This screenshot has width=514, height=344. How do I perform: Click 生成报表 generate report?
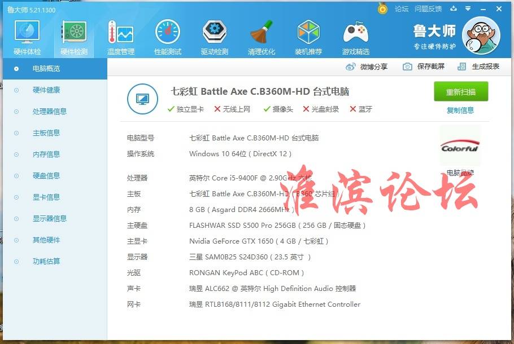478,67
